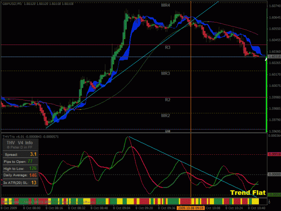Click the green daily range bar
The height and width of the screenshot is (211, 281).
266,95
